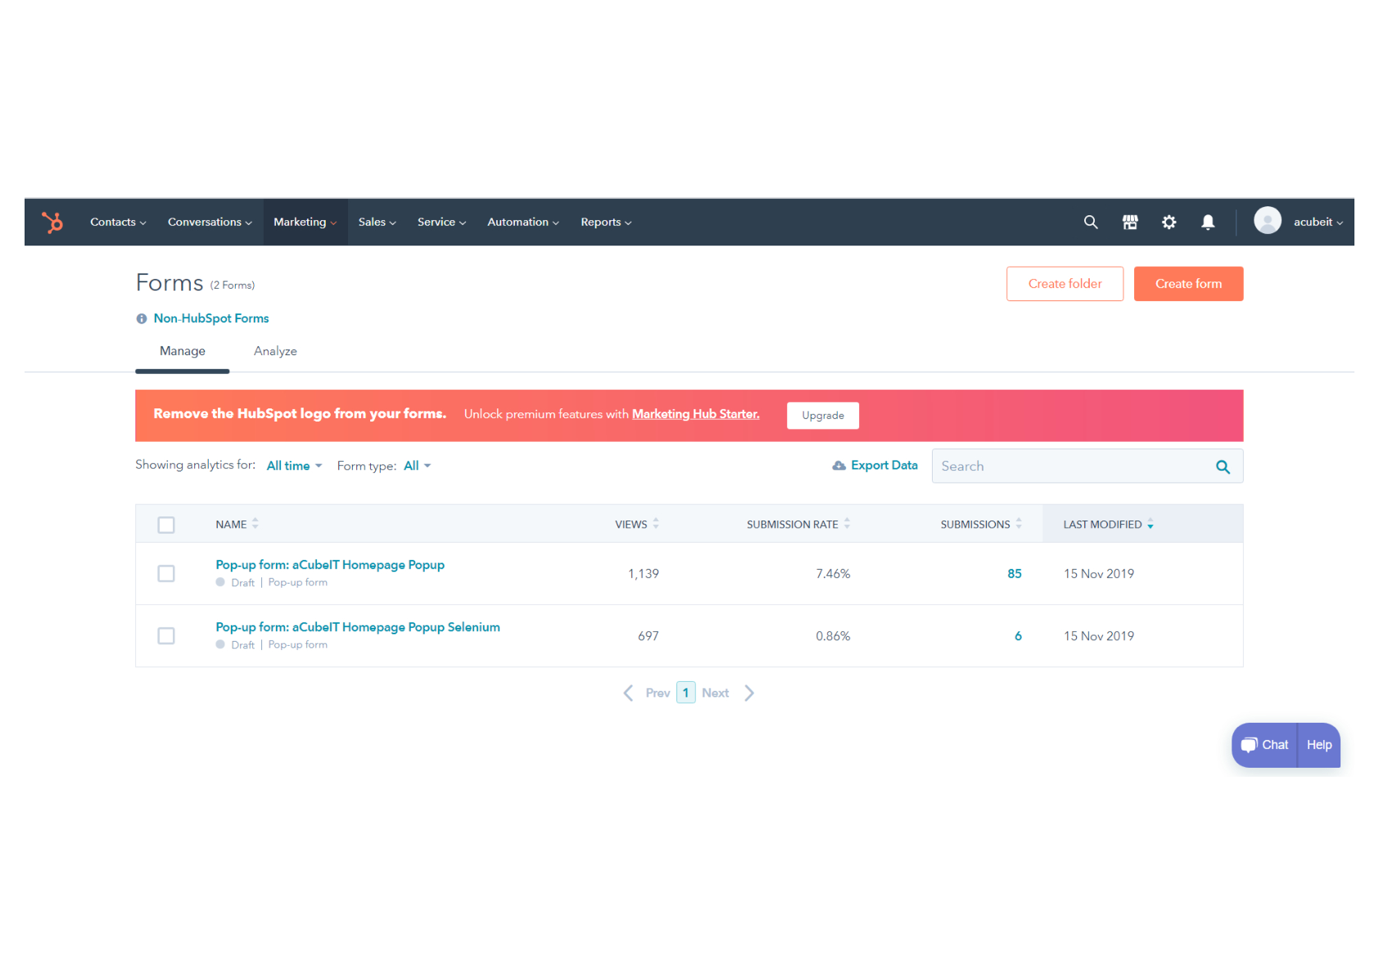Click inside the forms search field
Image resolution: width=1379 pixels, height=974 pixels.
(1065, 465)
